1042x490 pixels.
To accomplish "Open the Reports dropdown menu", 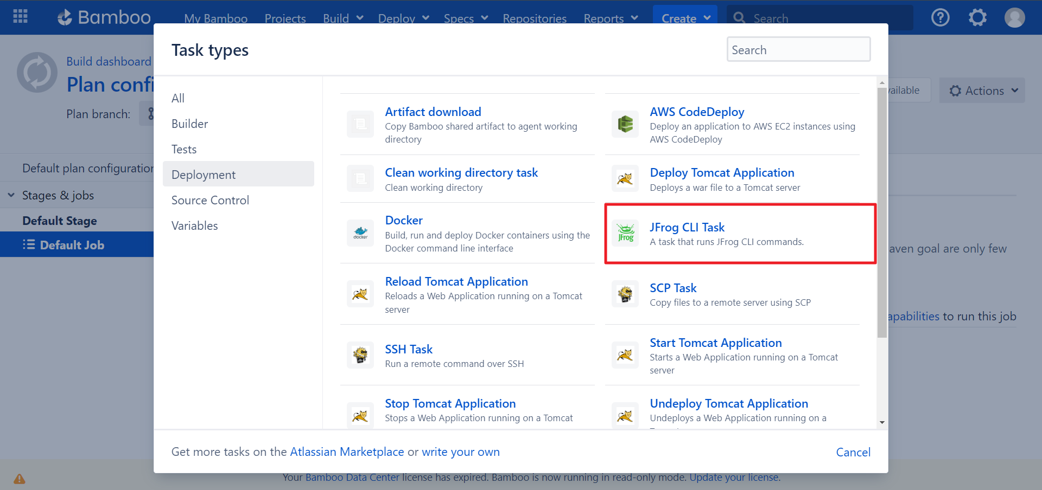I will click(611, 18).
